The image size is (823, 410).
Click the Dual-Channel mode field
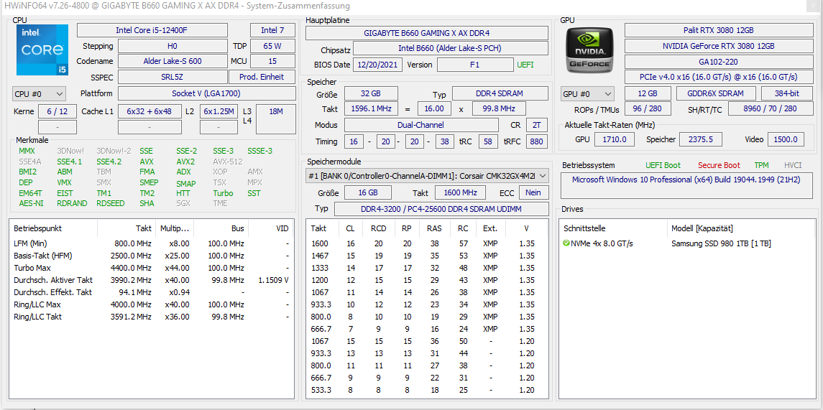[421, 126]
